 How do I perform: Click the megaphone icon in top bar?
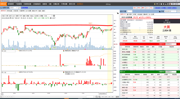(x=157, y=4)
